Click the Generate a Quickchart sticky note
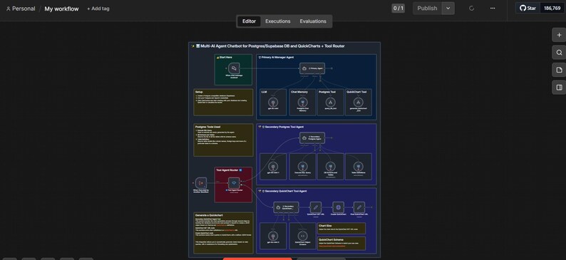The image size is (566, 260). (223, 233)
